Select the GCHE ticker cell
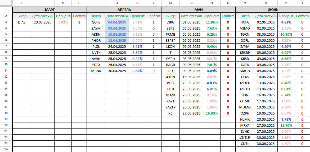This screenshot has width=310, height=152. tap(96, 22)
